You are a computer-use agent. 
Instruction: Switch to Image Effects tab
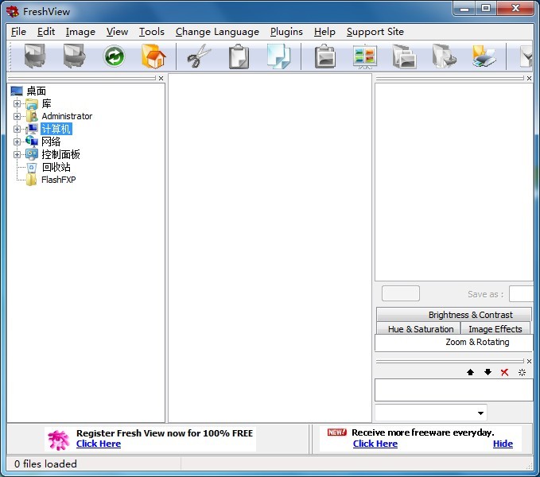point(495,328)
